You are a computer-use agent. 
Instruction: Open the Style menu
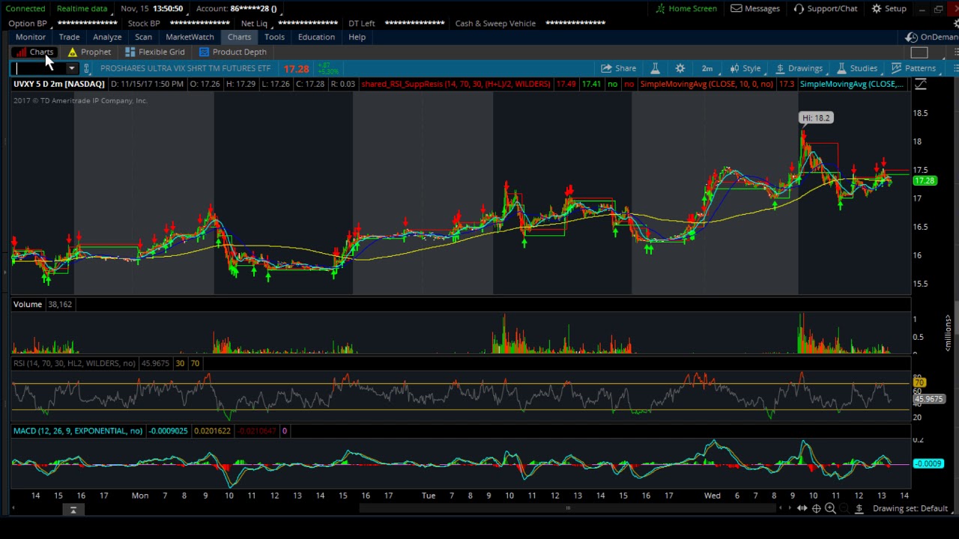coord(745,68)
